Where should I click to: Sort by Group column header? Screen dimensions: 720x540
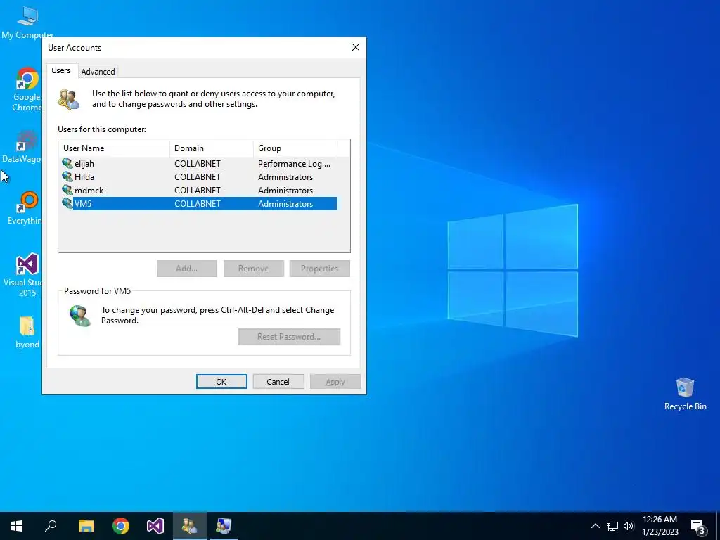[x=295, y=148]
